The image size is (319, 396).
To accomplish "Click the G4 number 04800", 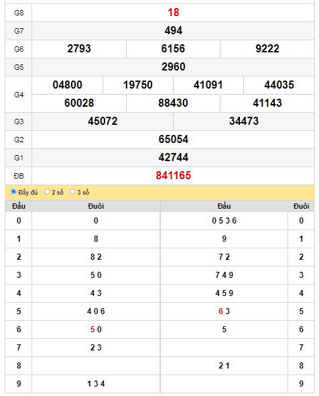I will [67, 85].
